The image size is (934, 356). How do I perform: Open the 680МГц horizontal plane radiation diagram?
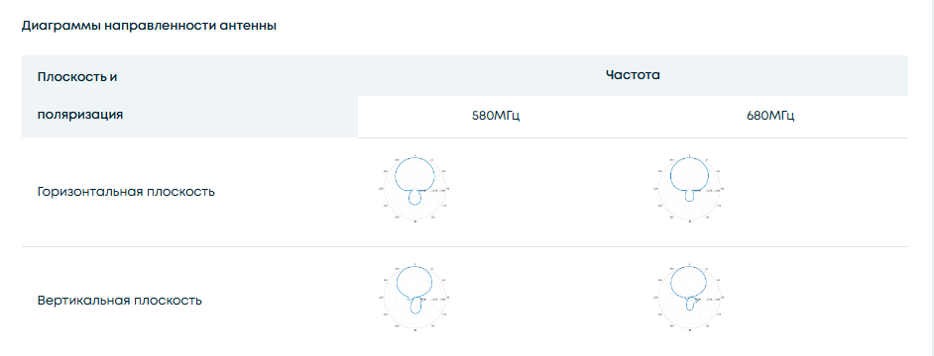coord(690,189)
